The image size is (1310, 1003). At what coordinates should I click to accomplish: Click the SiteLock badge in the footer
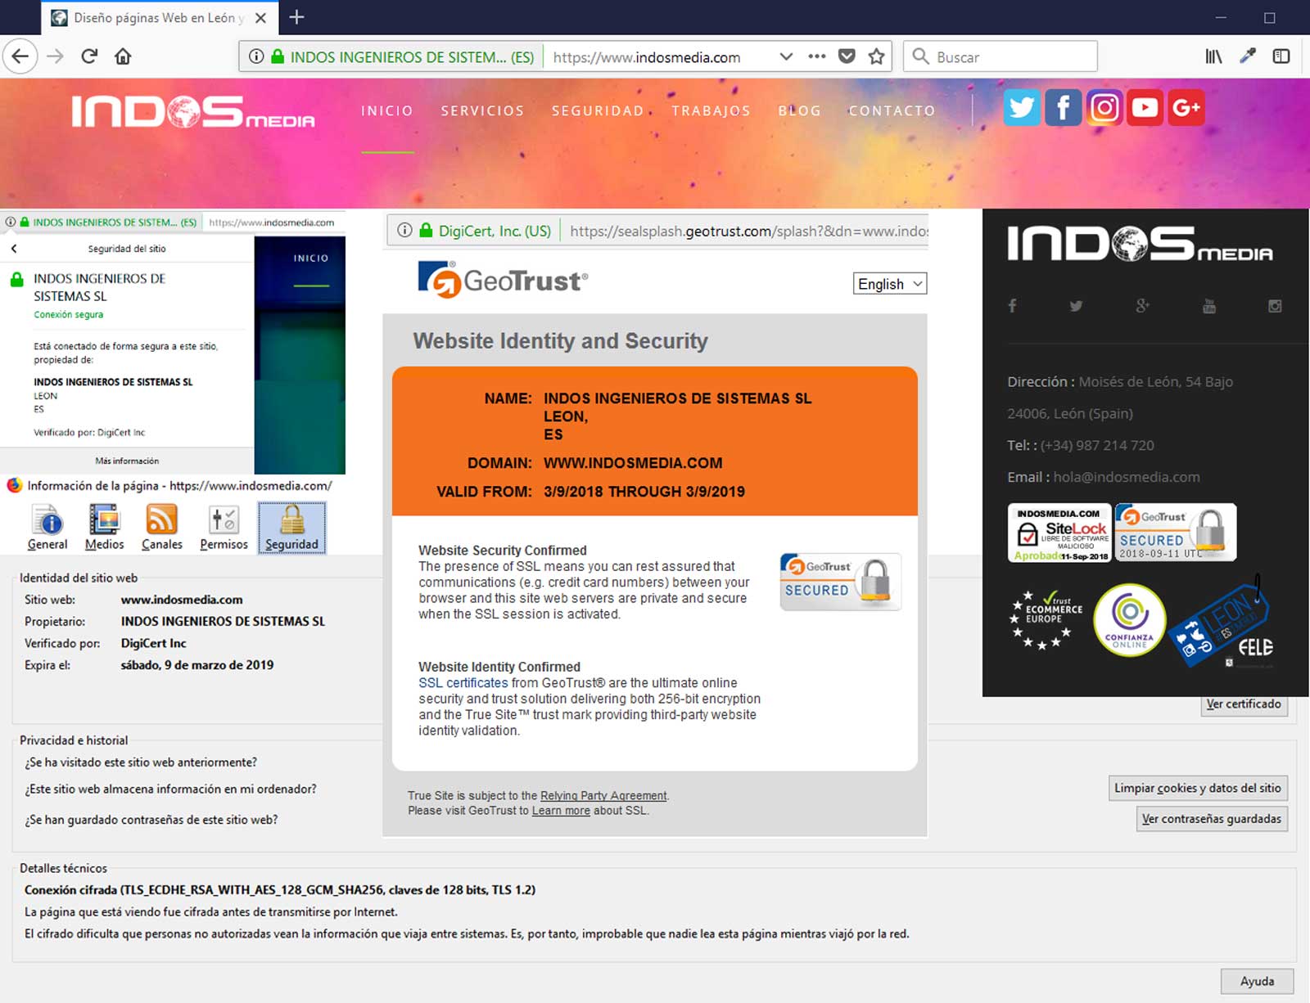1059,533
